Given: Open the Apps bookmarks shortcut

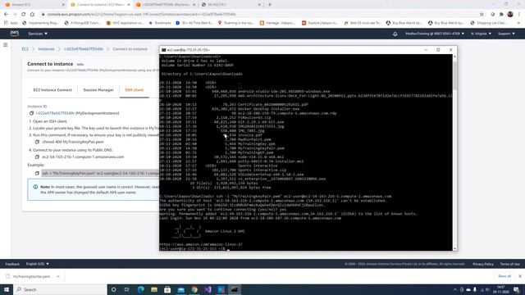Looking at the screenshot, I should tap(11, 23).
